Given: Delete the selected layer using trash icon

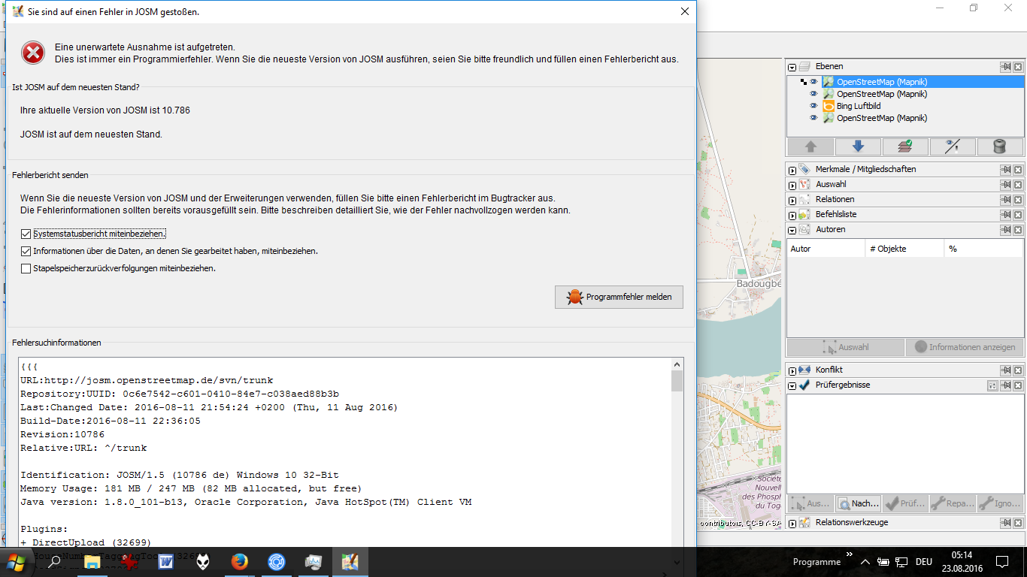Looking at the screenshot, I should pyautogui.click(x=999, y=147).
